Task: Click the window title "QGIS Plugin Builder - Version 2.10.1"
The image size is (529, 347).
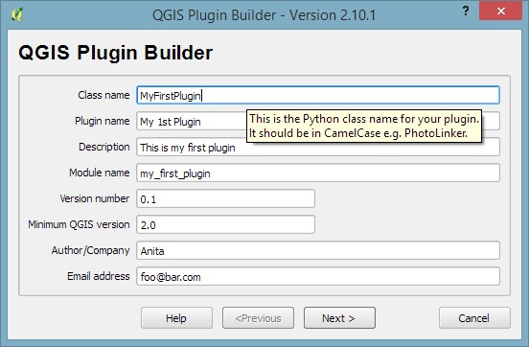Action: 264,15
